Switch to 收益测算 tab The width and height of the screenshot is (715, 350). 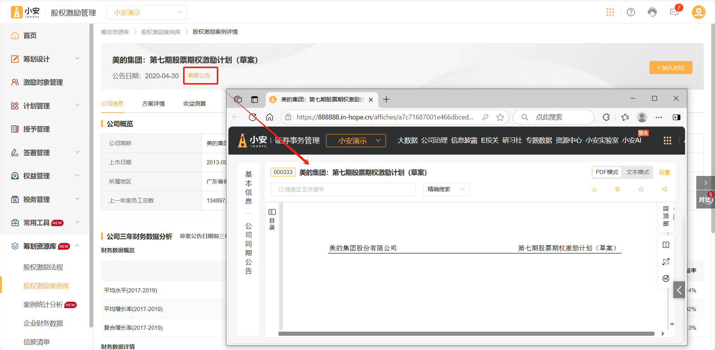[195, 104]
